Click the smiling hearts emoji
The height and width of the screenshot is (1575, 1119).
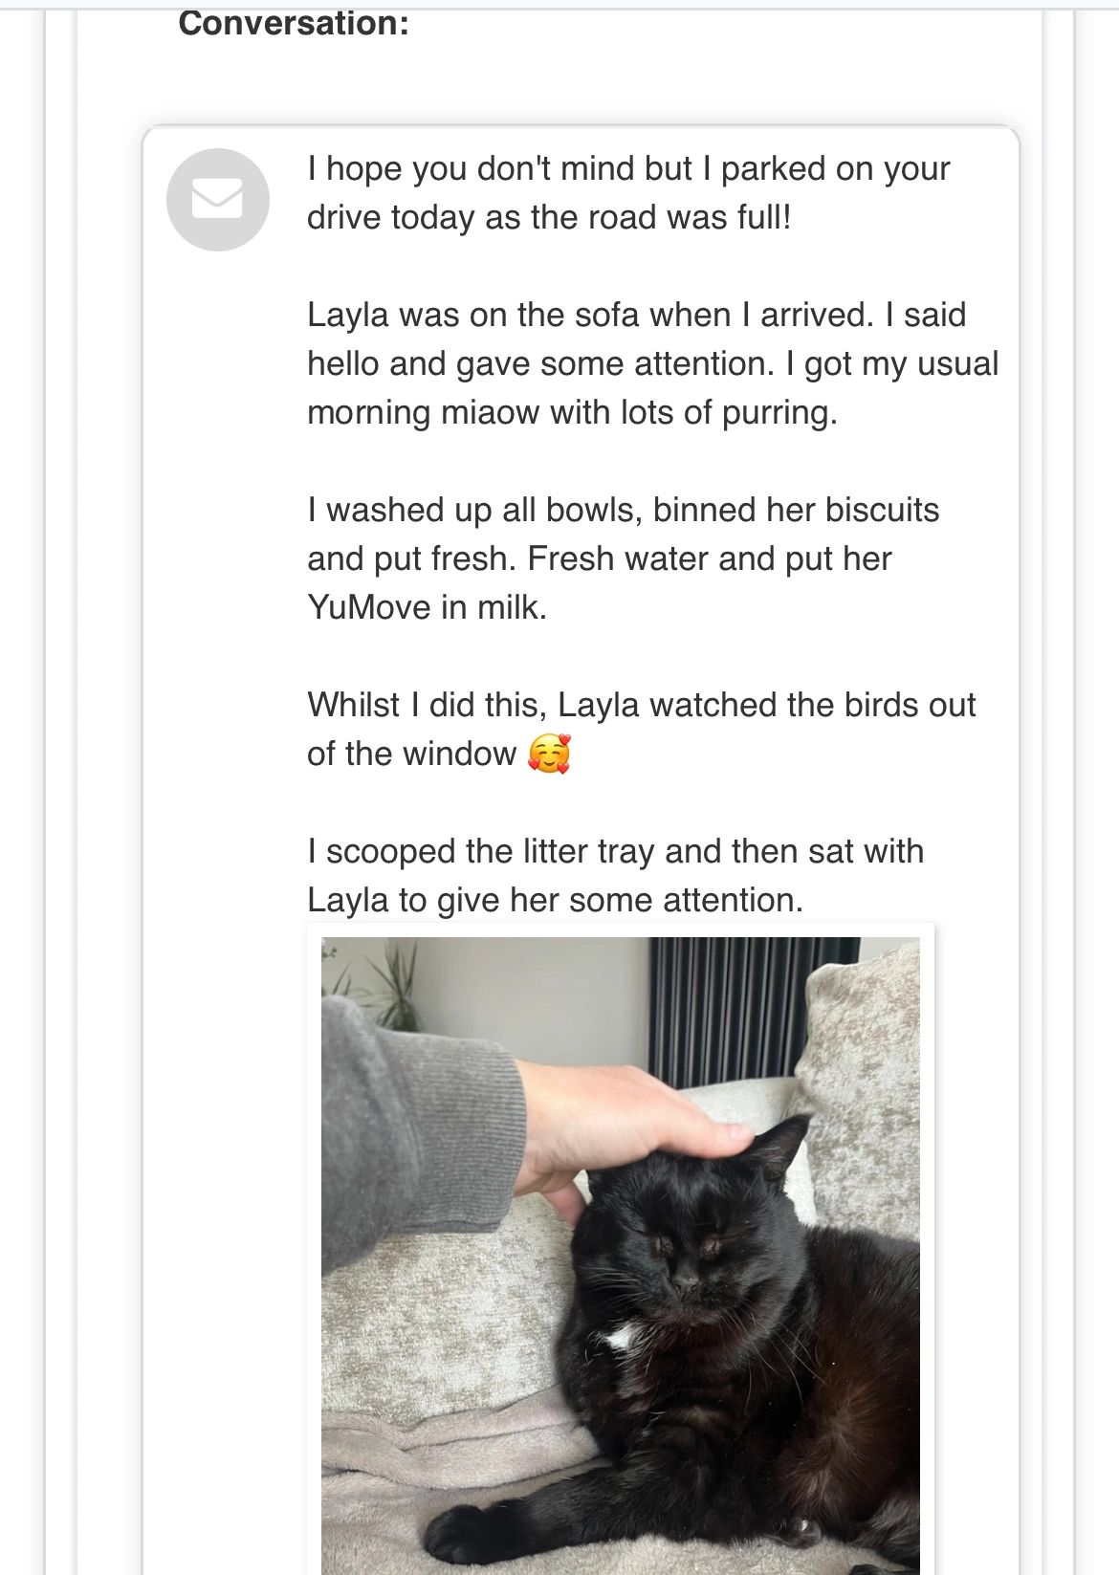click(x=550, y=754)
